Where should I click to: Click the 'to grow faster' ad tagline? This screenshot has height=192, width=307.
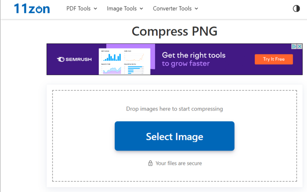pos(185,64)
